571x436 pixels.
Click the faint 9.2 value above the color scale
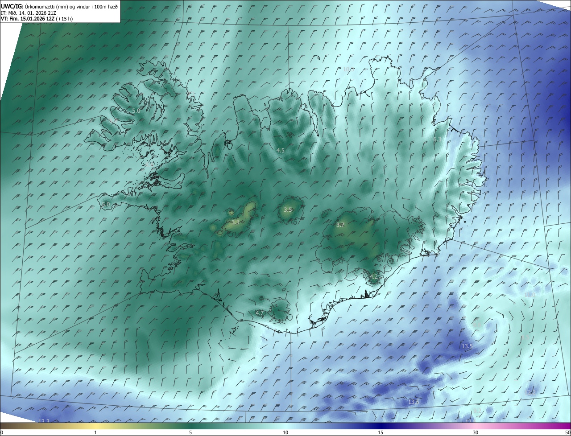tap(477, 411)
